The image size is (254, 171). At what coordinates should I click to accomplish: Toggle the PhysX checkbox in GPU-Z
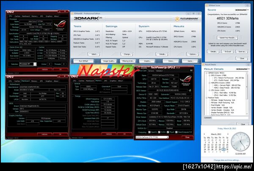coord(168,132)
